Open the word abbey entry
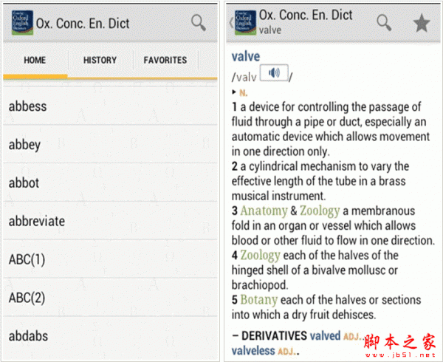The width and height of the screenshot is (443, 362). [110, 144]
